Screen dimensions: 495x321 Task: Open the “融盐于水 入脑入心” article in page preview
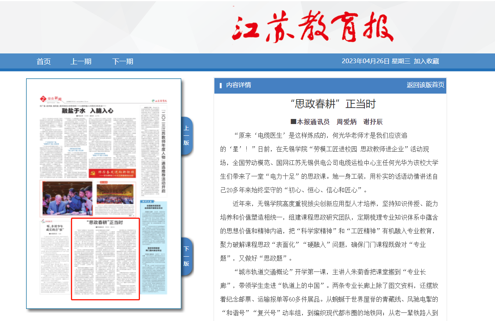[x=88, y=111]
